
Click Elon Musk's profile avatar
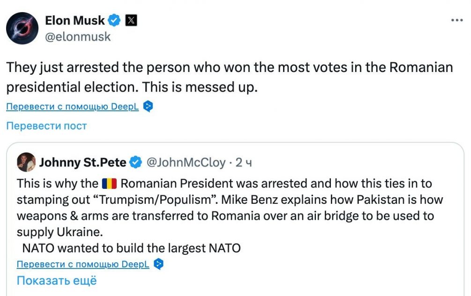tap(22, 28)
